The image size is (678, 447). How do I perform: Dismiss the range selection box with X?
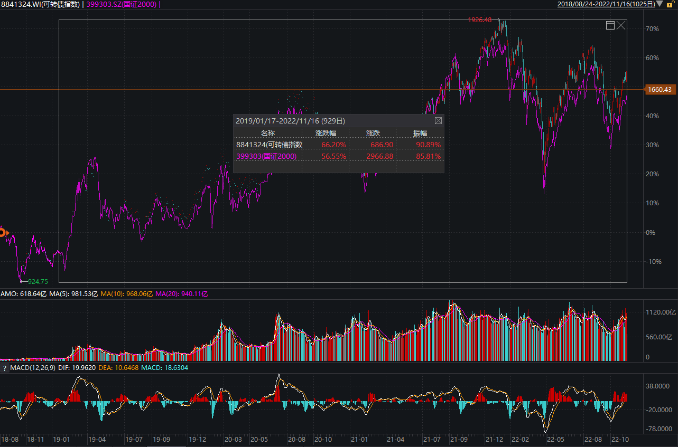tap(621, 25)
